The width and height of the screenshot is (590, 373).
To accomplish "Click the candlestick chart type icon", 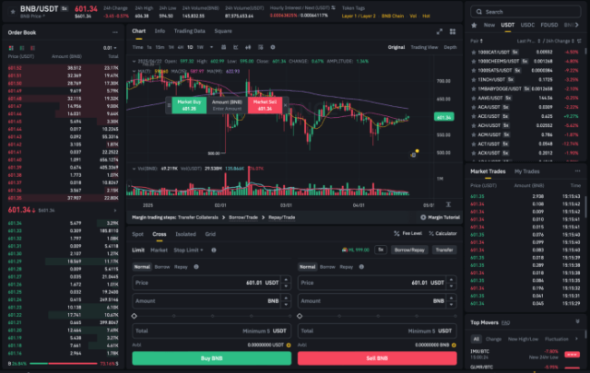I will (x=248, y=47).
